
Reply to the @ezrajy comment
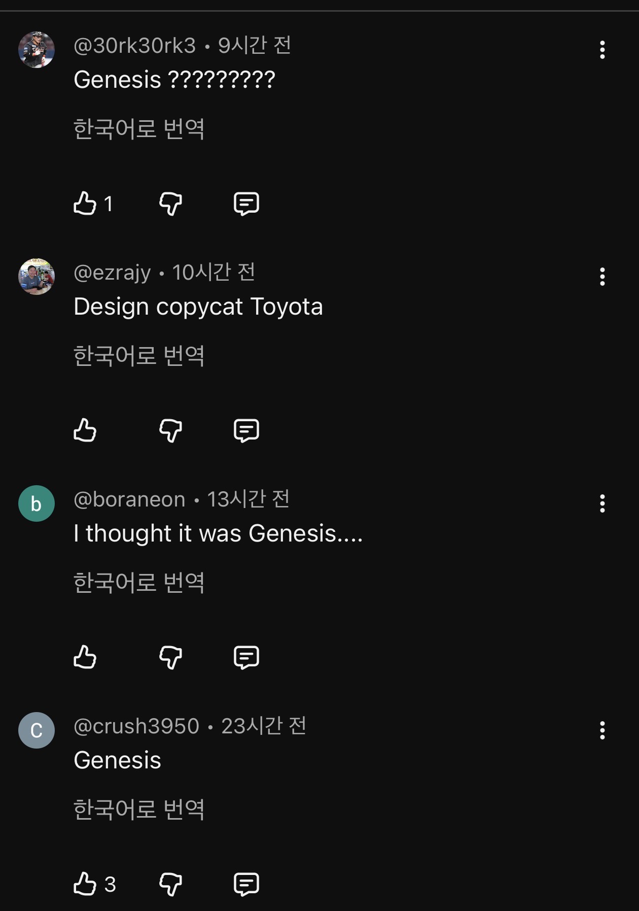[246, 430]
